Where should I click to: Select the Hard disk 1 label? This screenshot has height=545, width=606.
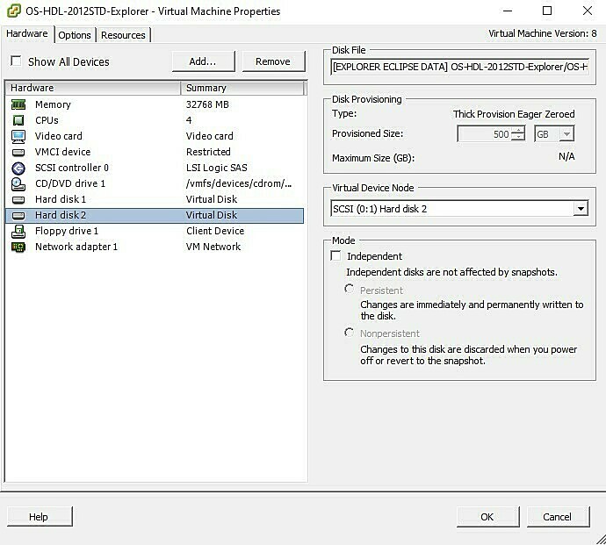click(x=61, y=199)
